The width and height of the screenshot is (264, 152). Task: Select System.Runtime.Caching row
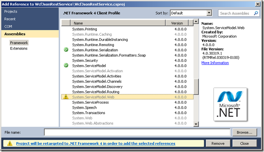tap(127, 34)
